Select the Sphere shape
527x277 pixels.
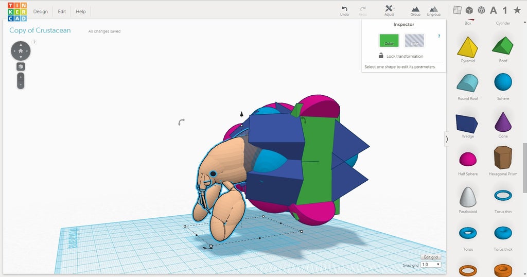(x=503, y=87)
